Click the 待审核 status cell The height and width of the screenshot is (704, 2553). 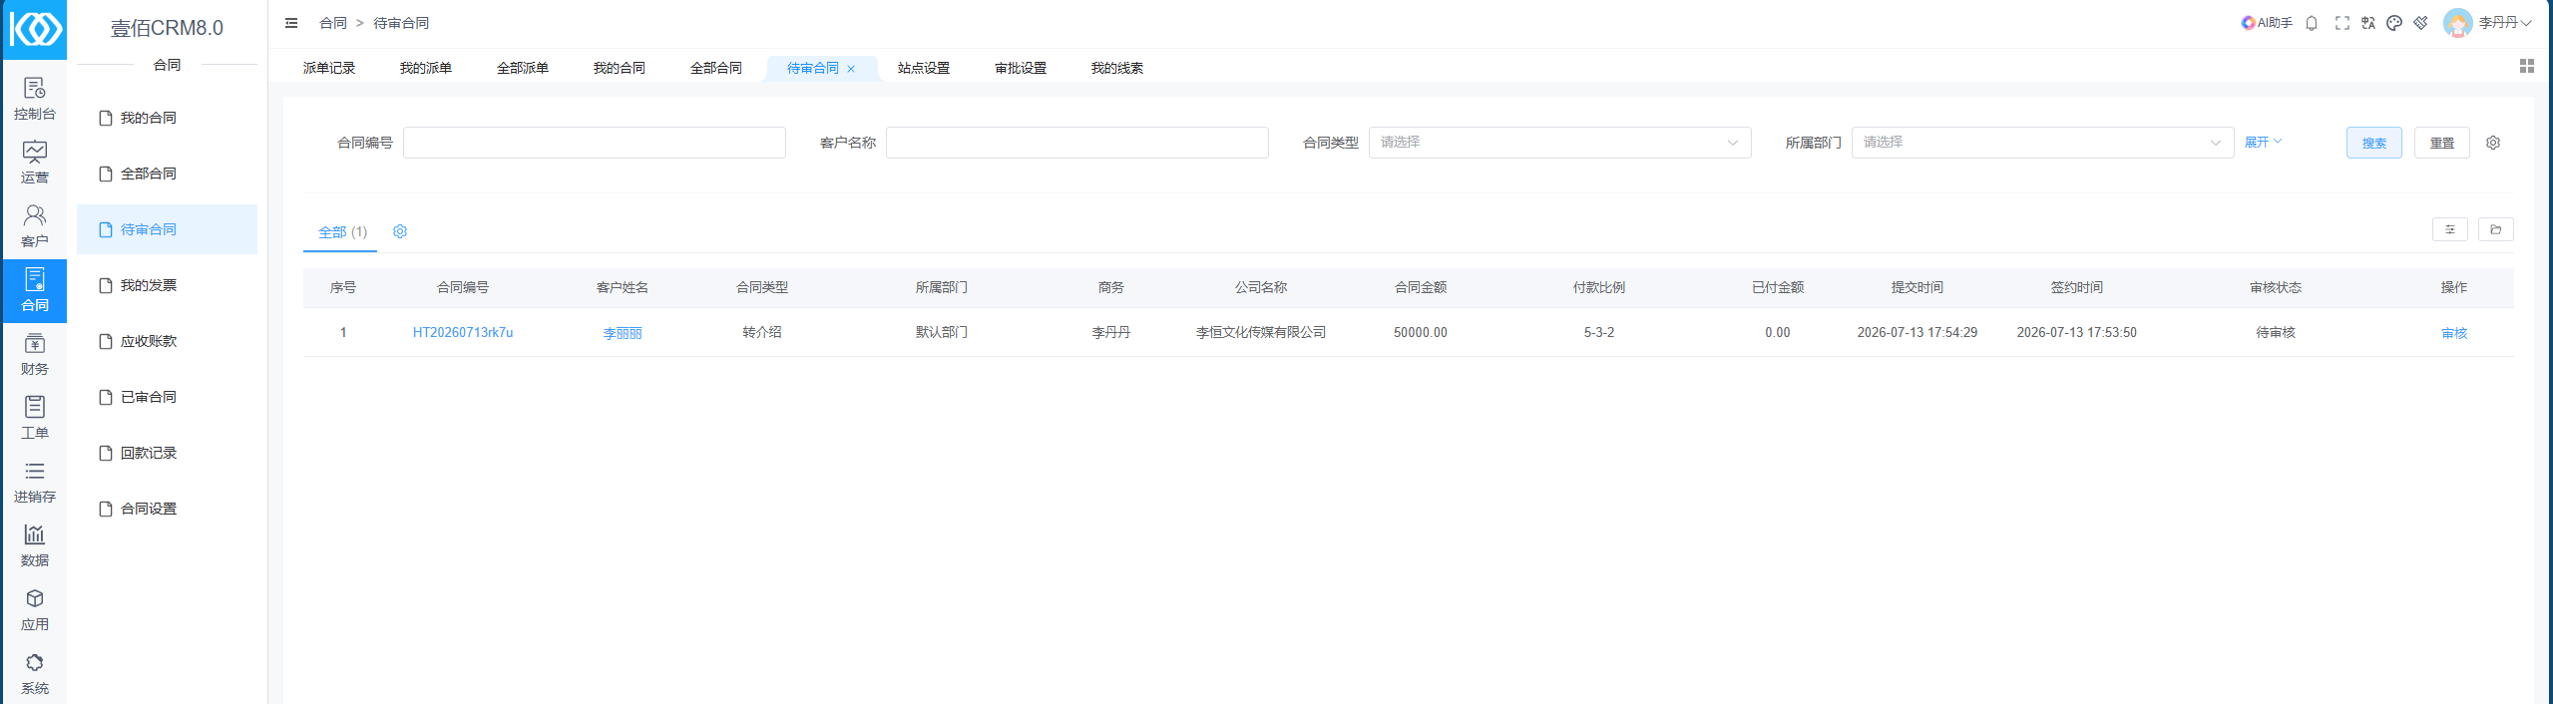coord(2276,332)
